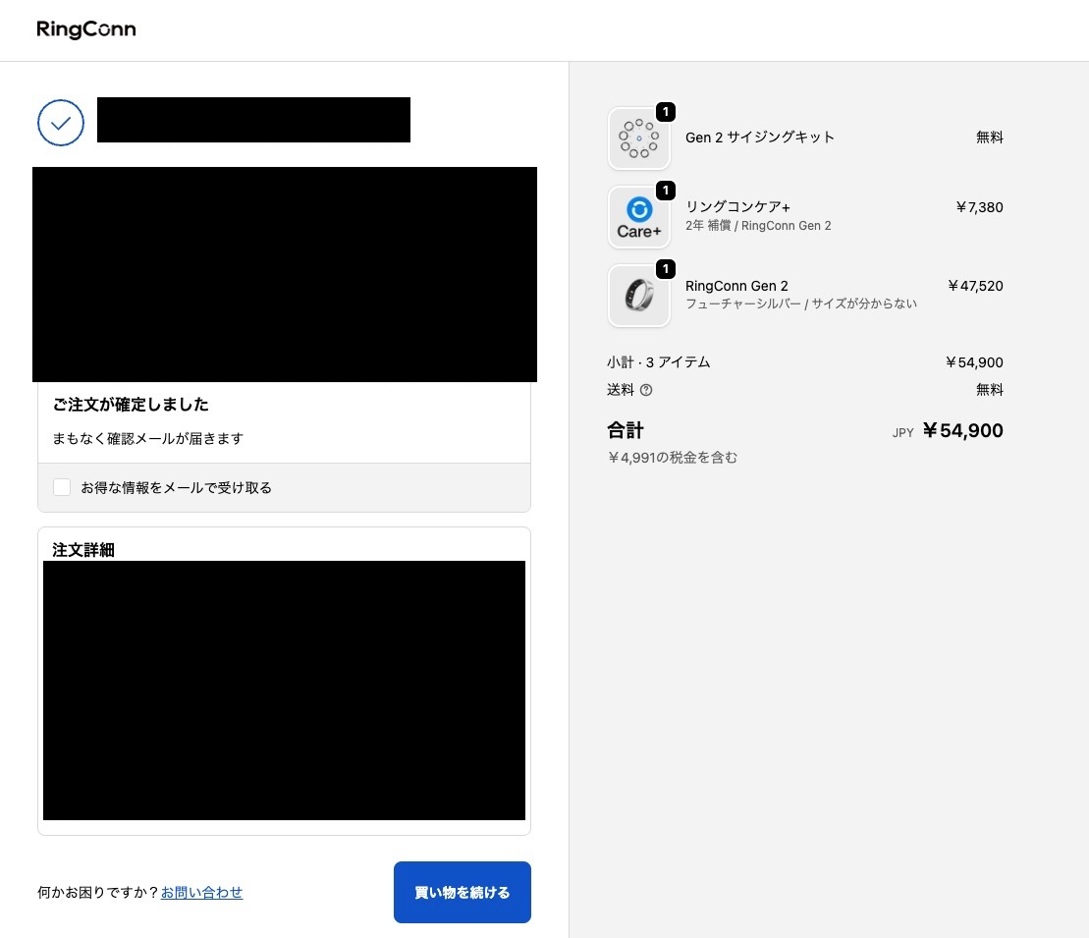Screen dimensions: 1089x938
Task: Open the お問い合わせ contact link
Action: (x=201, y=892)
